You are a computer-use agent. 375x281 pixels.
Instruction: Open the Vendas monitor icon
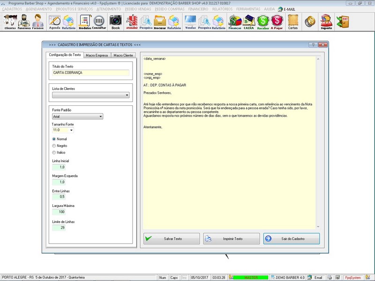pos(190,22)
